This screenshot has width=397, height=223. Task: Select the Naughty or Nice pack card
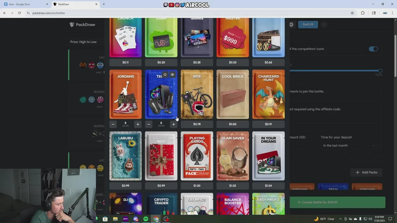click(x=161, y=156)
